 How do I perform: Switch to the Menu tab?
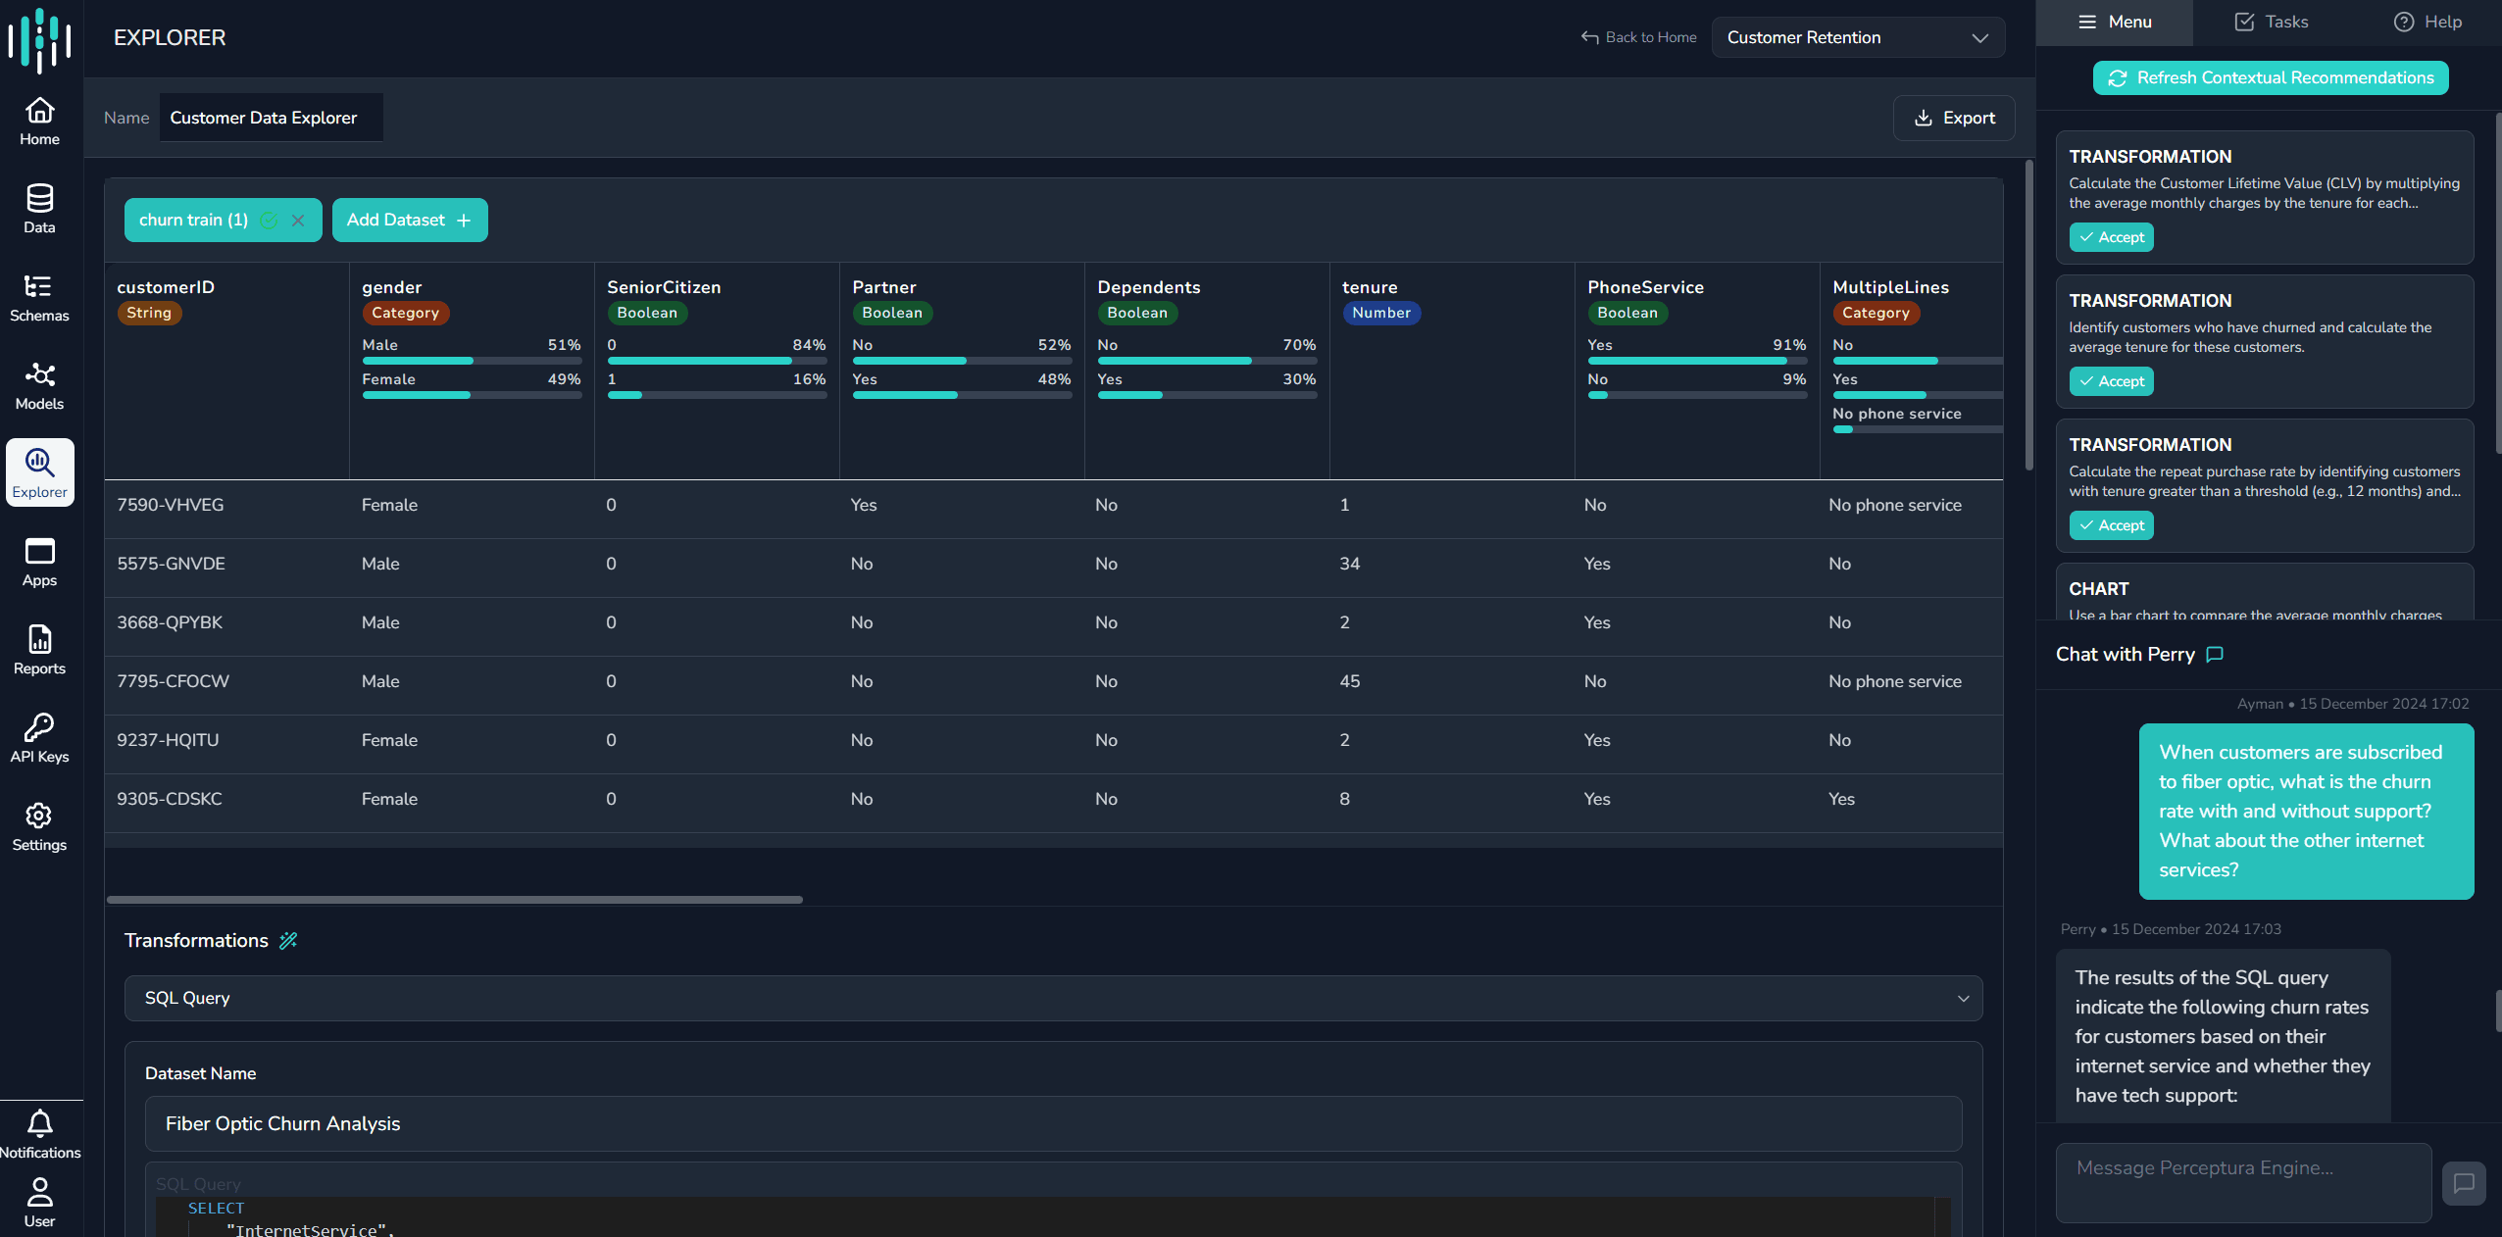[x=2115, y=22]
